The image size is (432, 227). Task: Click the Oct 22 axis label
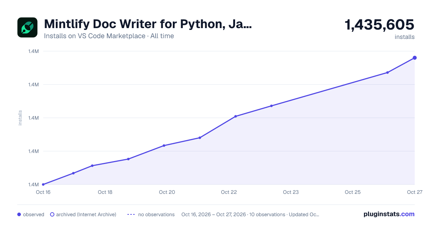tap(229, 192)
